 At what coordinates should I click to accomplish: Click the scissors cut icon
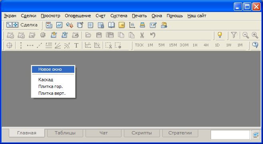(142, 35)
